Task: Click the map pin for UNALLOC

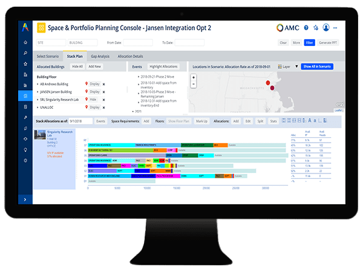Action: pyautogui.click(x=87, y=107)
